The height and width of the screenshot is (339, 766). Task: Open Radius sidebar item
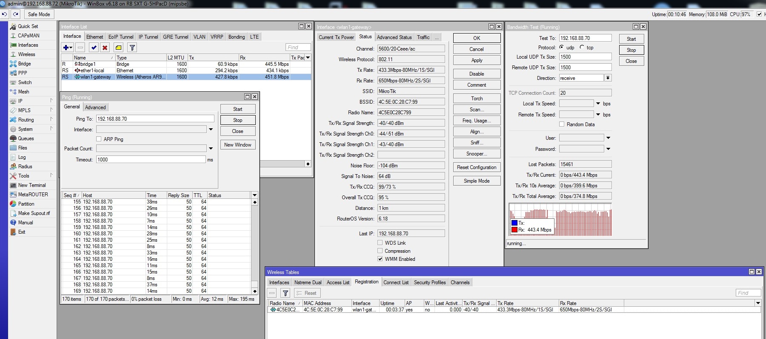[25, 167]
